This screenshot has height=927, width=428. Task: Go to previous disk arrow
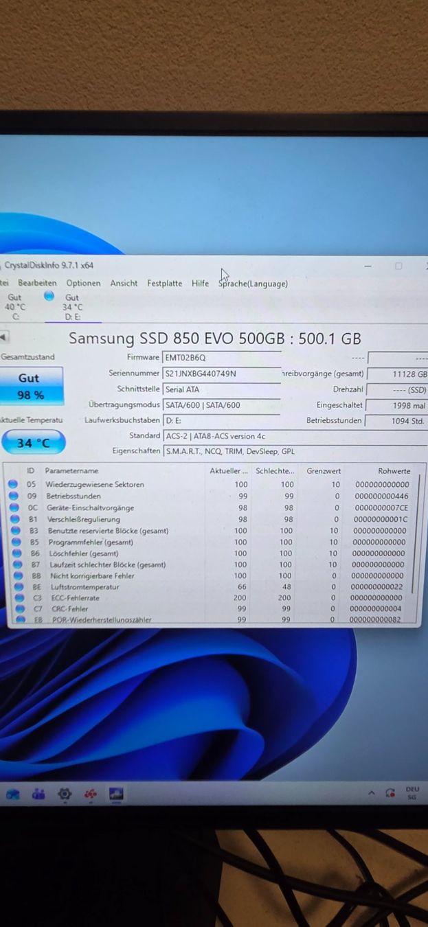tap(3, 337)
